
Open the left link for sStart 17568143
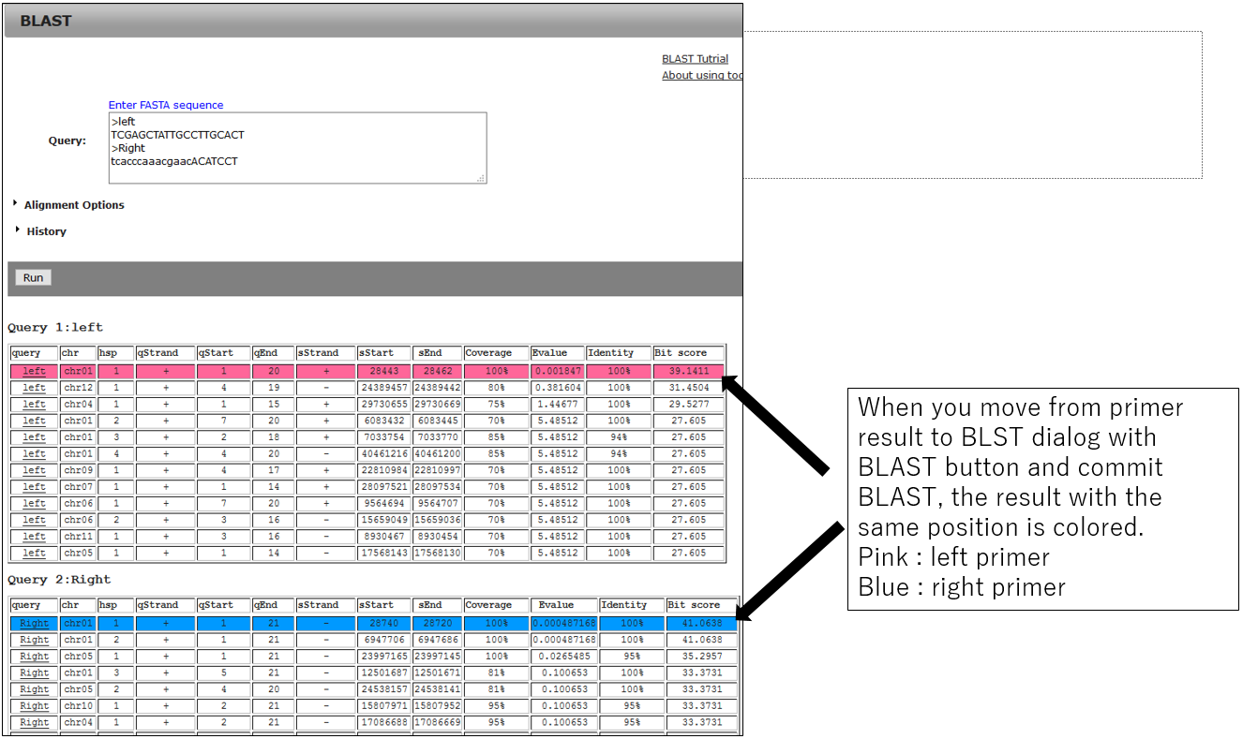[x=34, y=554]
